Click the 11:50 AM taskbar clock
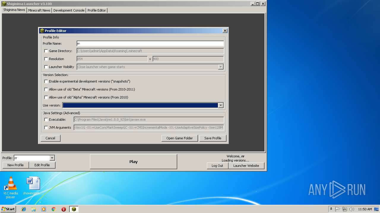 (365, 209)
